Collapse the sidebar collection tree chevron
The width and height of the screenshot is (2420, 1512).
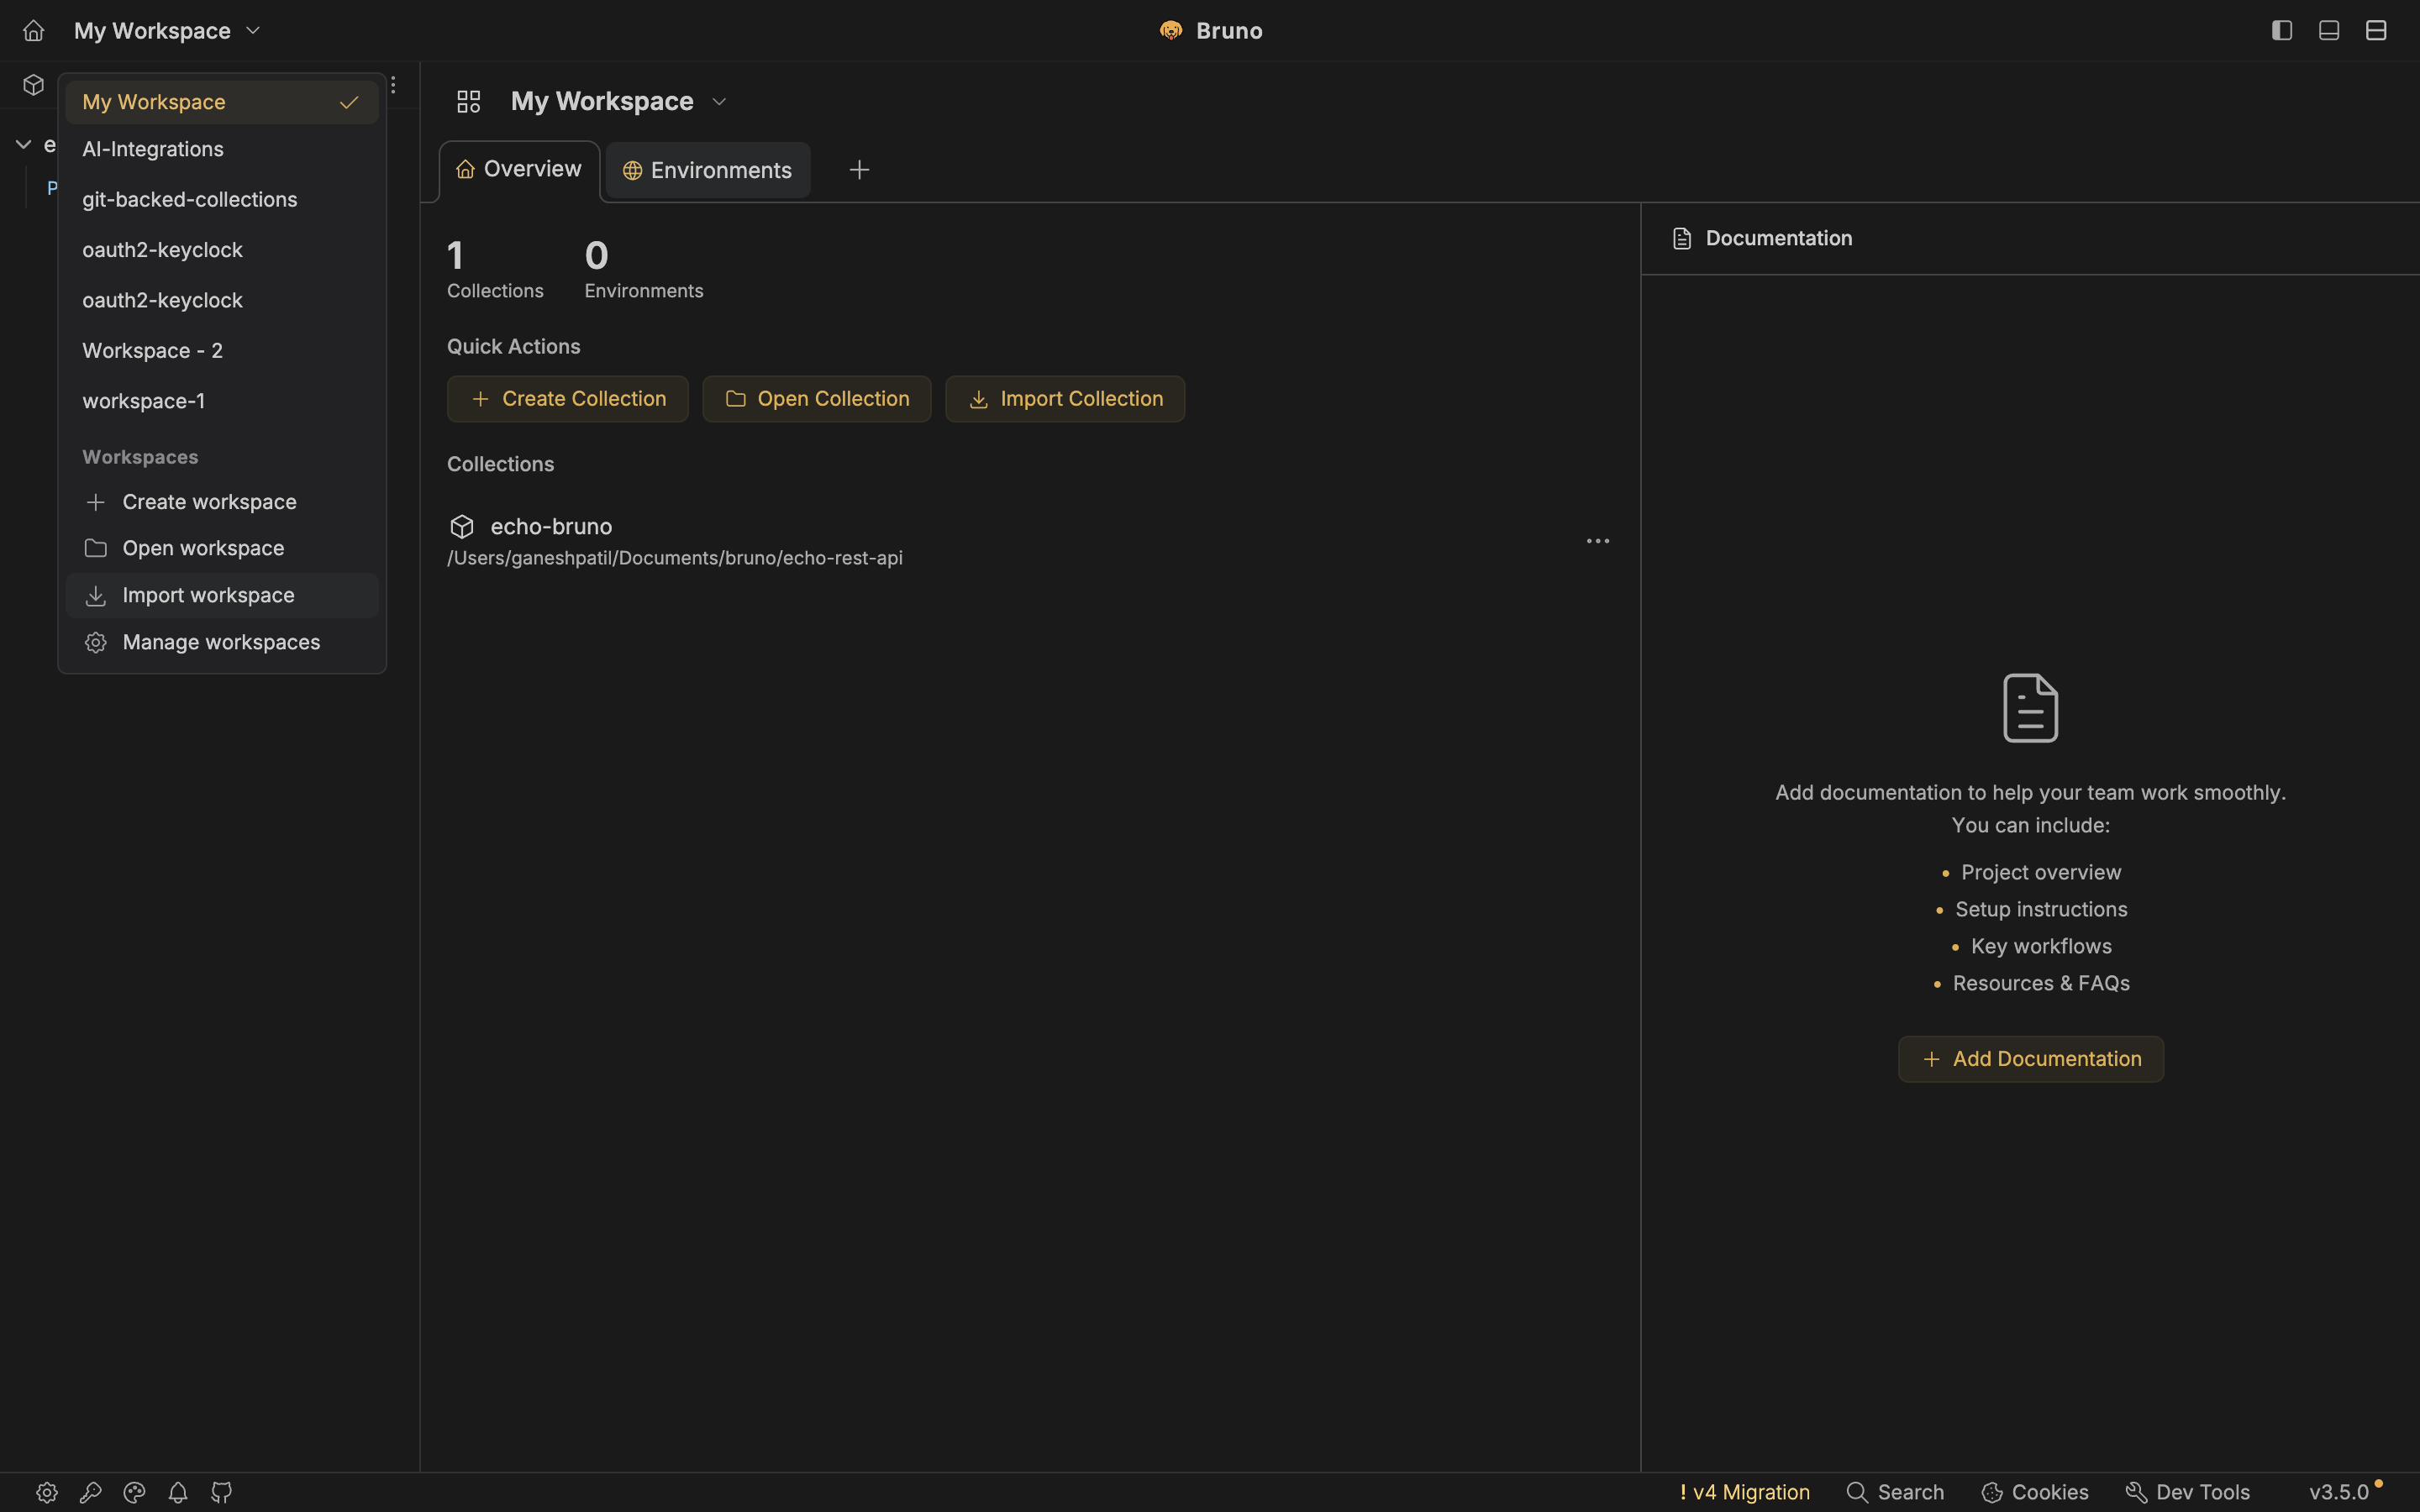(23, 145)
